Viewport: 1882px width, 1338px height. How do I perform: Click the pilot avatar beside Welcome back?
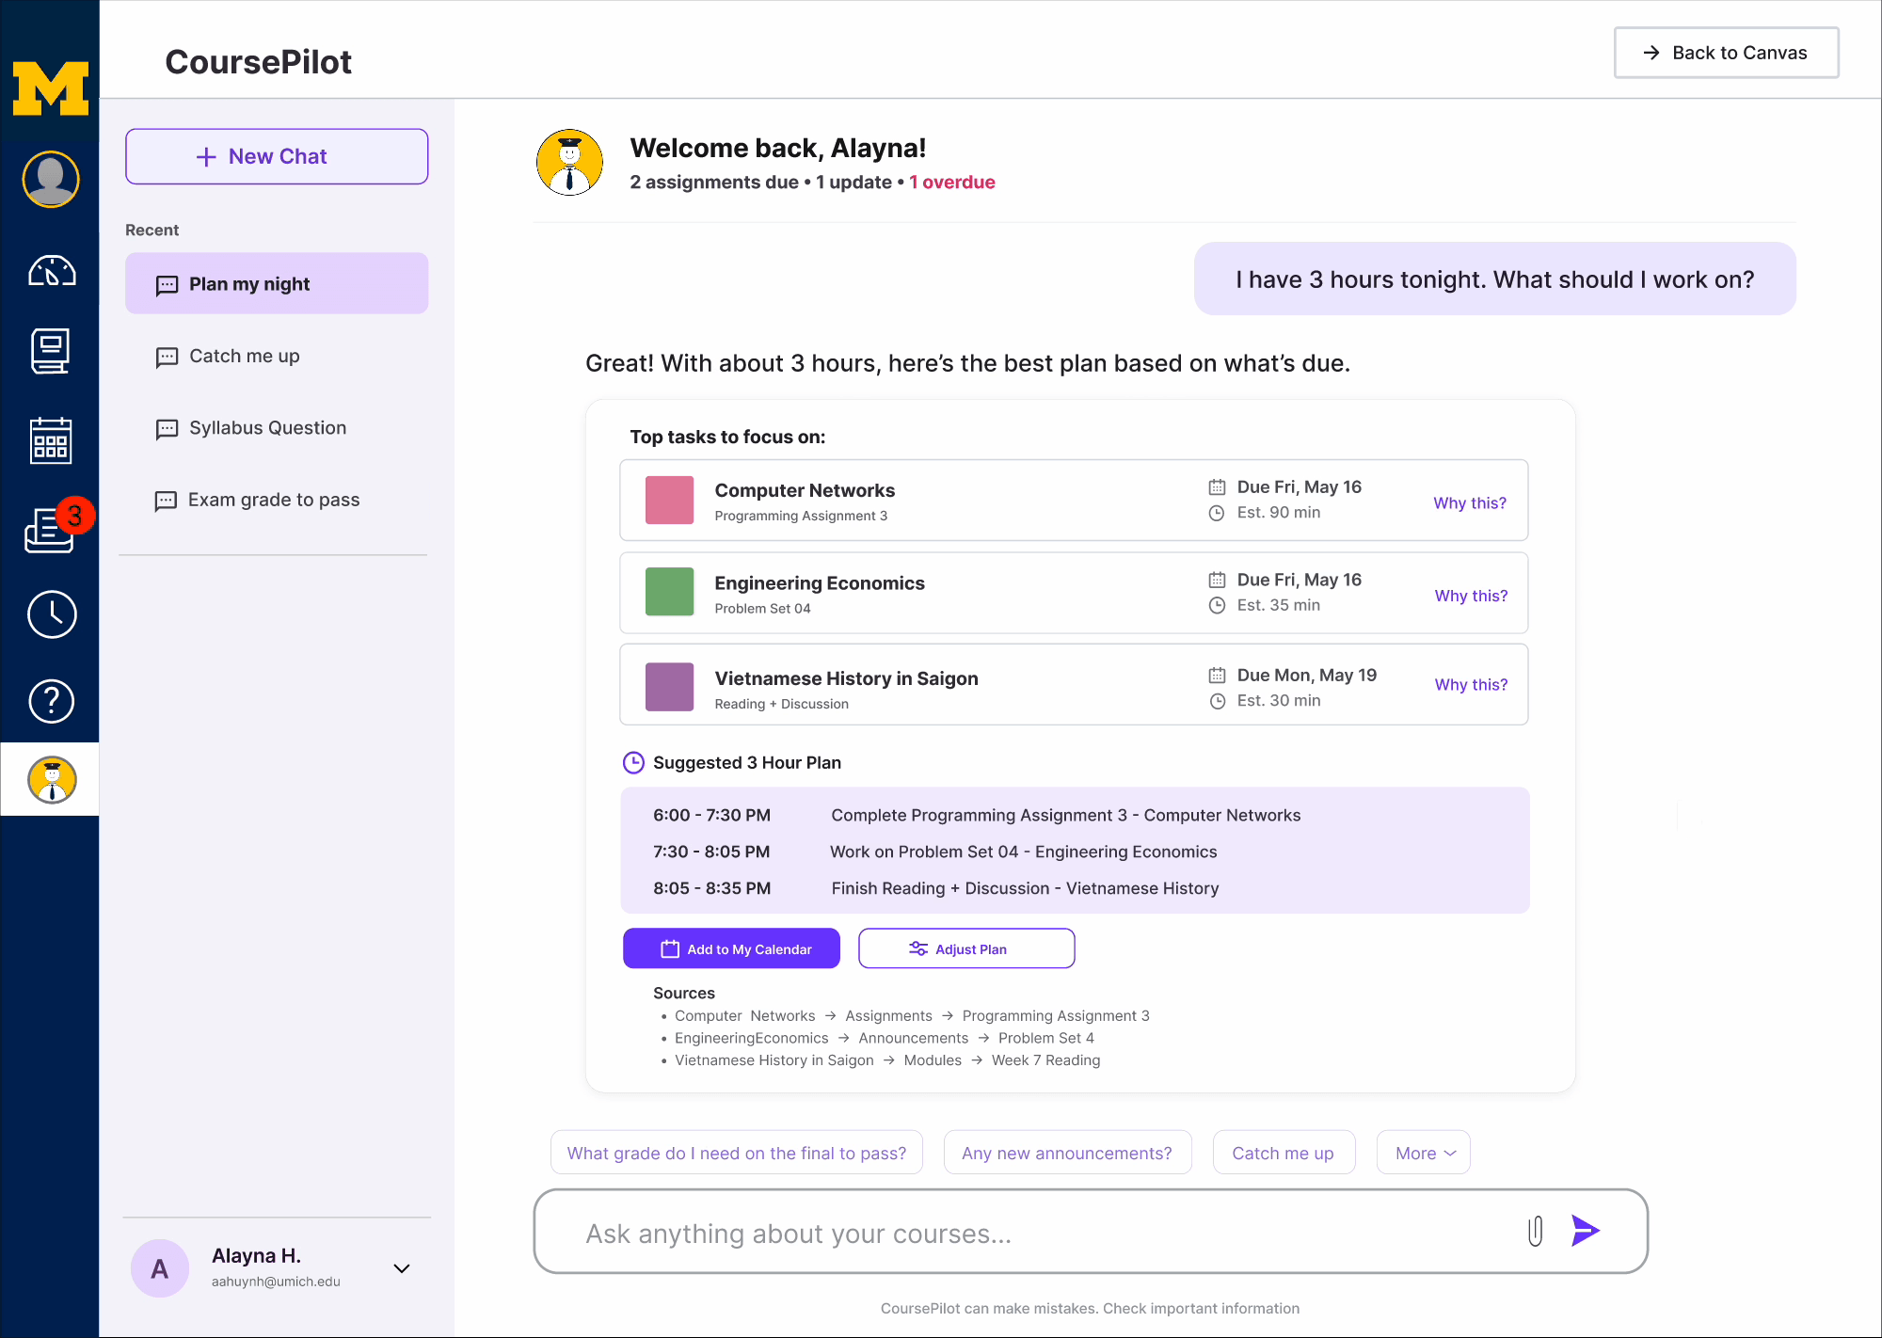[569, 163]
